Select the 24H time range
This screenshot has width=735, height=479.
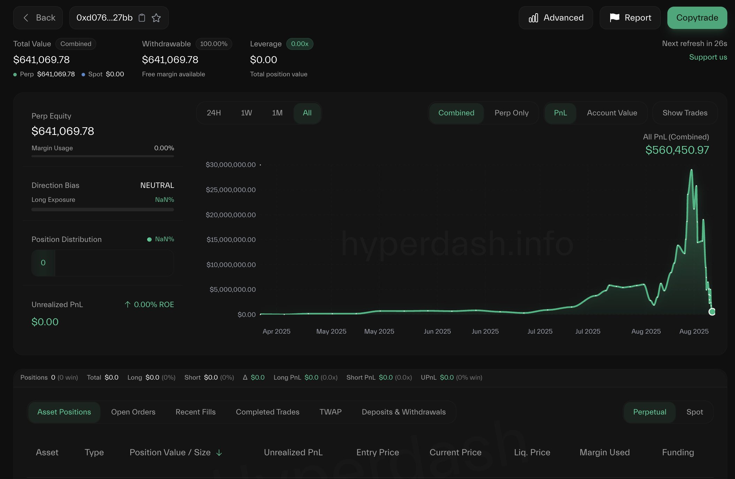point(214,113)
